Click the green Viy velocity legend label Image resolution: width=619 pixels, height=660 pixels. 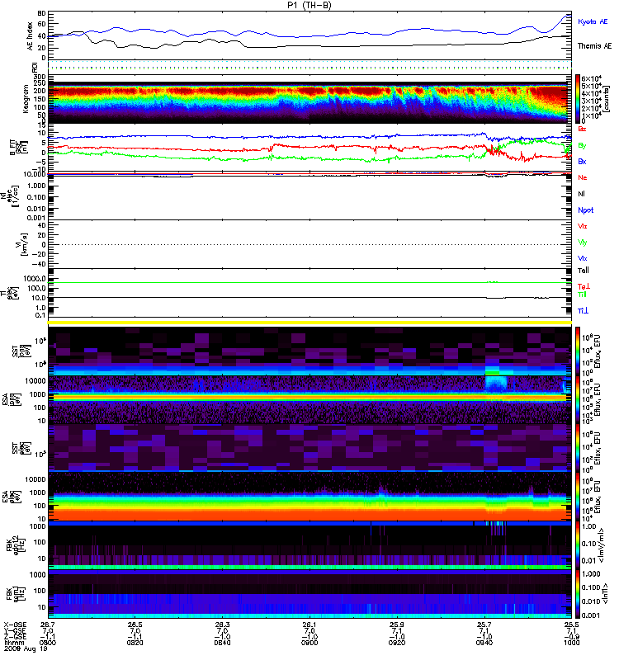[x=583, y=243]
